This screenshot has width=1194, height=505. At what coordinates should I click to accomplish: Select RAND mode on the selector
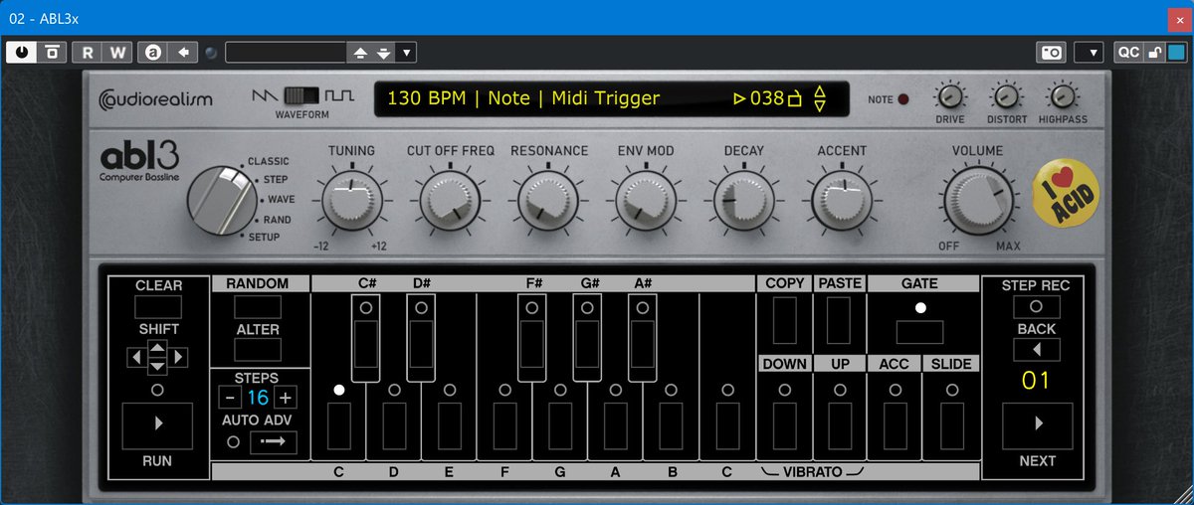click(x=277, y=220)
